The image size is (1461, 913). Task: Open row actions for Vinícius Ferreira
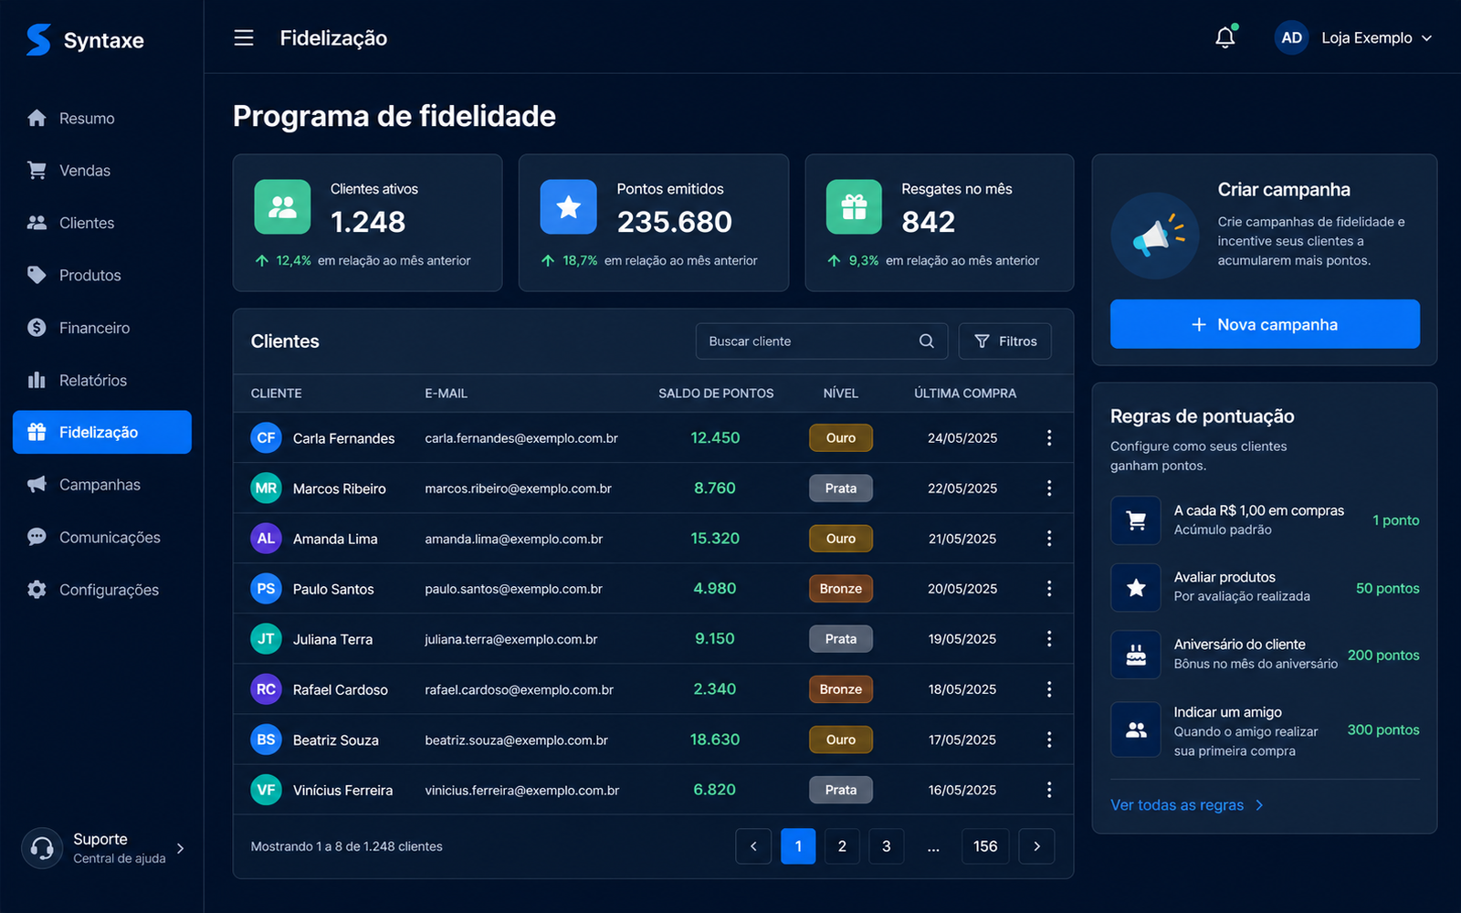(x=1049, y=790)
